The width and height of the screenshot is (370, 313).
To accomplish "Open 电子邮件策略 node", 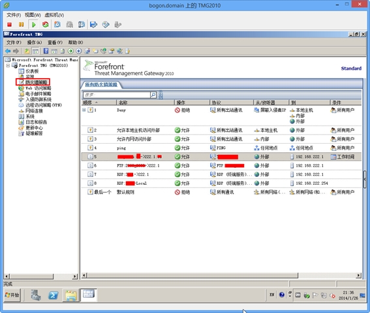I will tap(38, 94).
